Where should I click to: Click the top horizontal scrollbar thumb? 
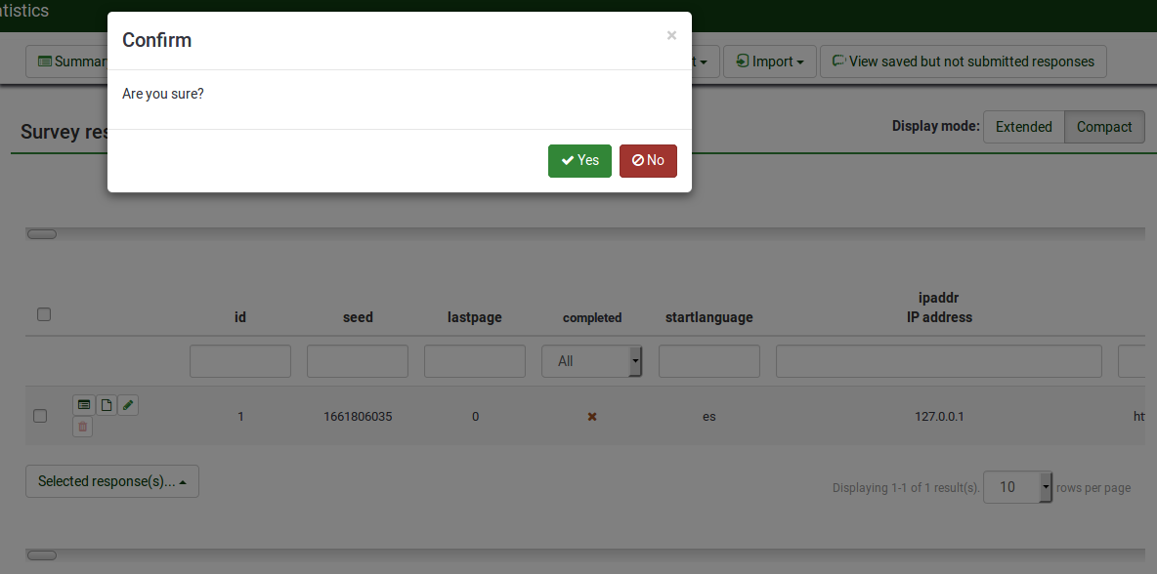coord(42,234)
